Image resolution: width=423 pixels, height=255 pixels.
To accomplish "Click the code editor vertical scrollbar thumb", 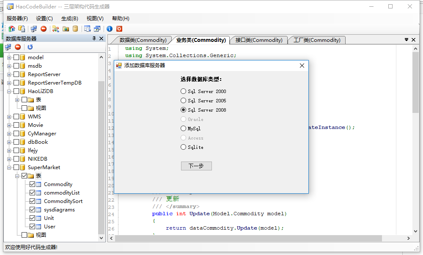I will (415, 82).
